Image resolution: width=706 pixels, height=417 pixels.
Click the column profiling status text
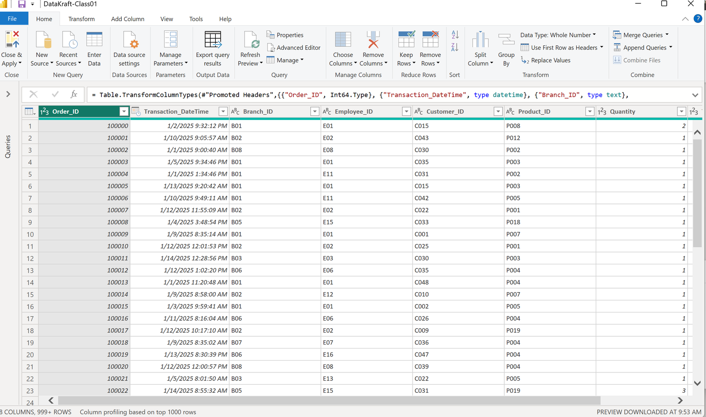click(x=138, y=412)
